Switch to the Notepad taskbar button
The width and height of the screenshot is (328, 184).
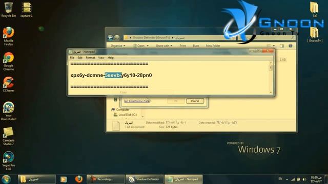183,179
